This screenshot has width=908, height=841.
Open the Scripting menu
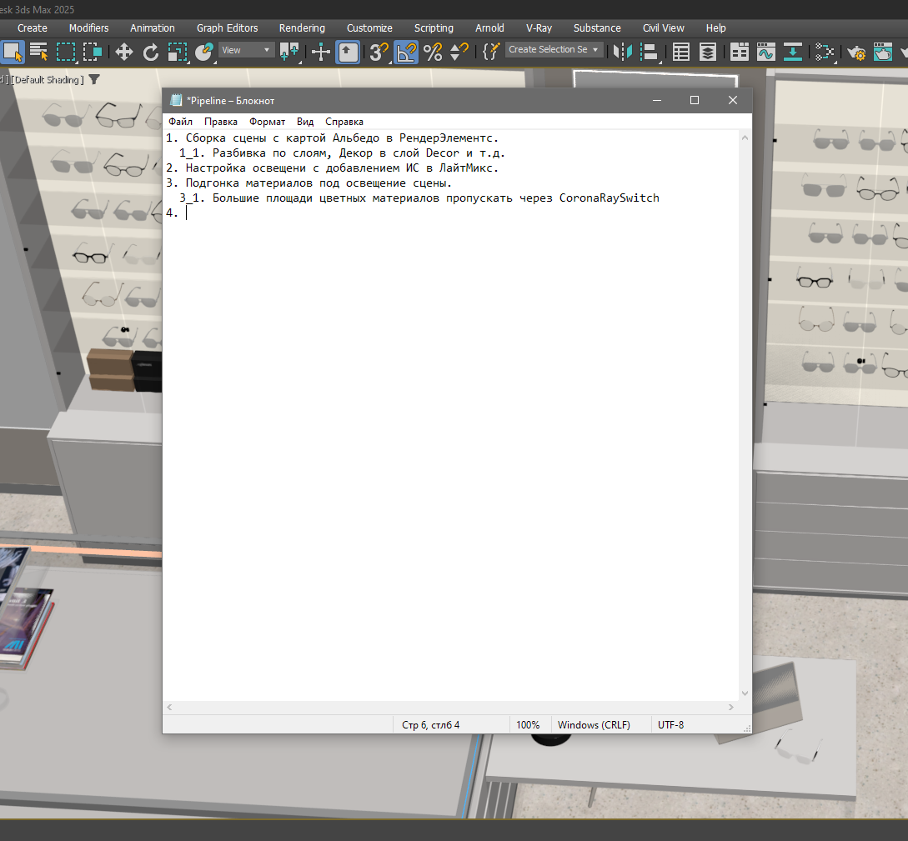pyautogui.click(x=434, y=28)
